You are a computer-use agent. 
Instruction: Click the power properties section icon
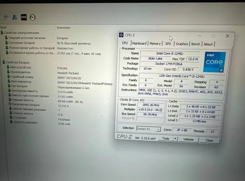(x=2, y=33)
